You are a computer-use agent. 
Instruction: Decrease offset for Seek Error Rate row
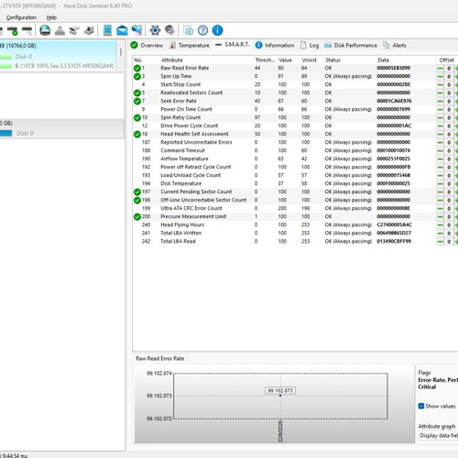pyautogui.click(x=440, y=102)
